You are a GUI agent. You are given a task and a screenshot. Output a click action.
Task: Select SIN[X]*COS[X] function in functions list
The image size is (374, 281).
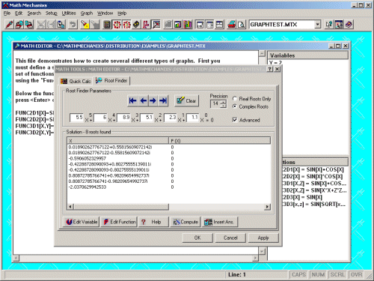click(313, 177)
